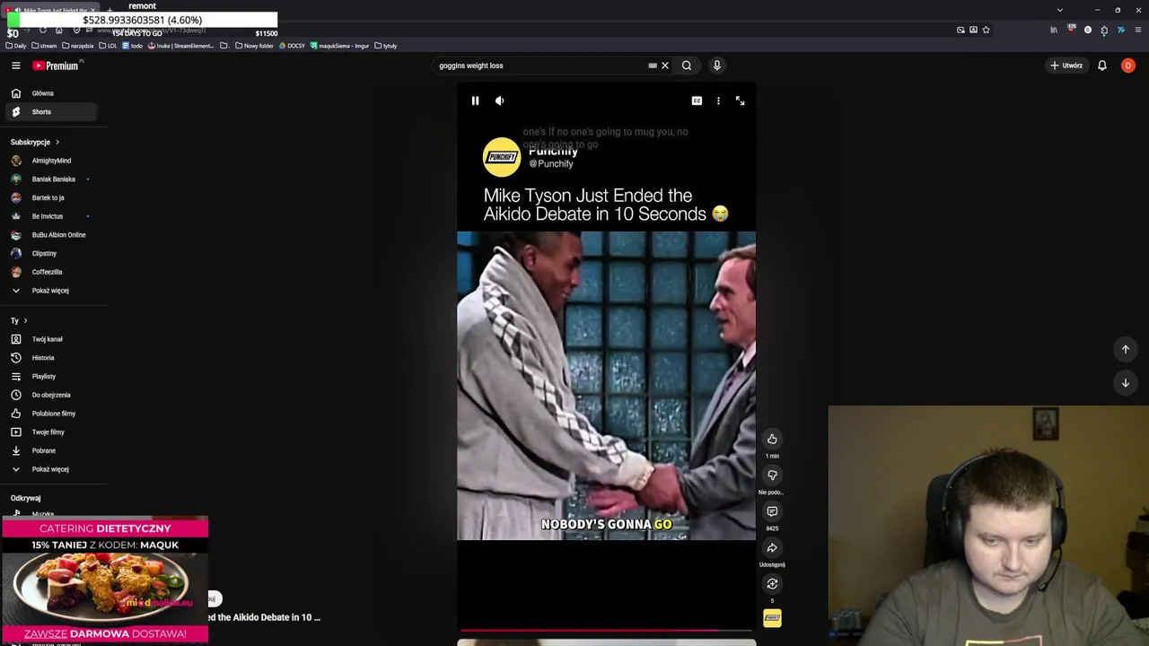Open browser library icon in toolbar
This screenshot has width=1149, height=646.
point(1054,30)
